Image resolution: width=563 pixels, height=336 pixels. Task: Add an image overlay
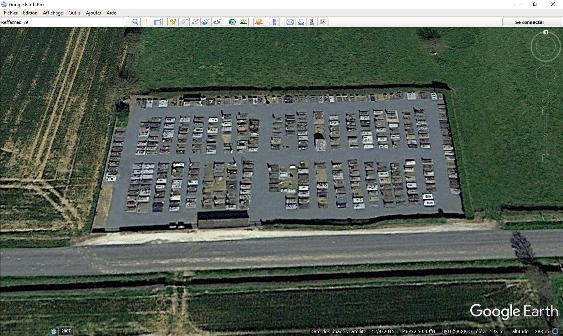206,22
